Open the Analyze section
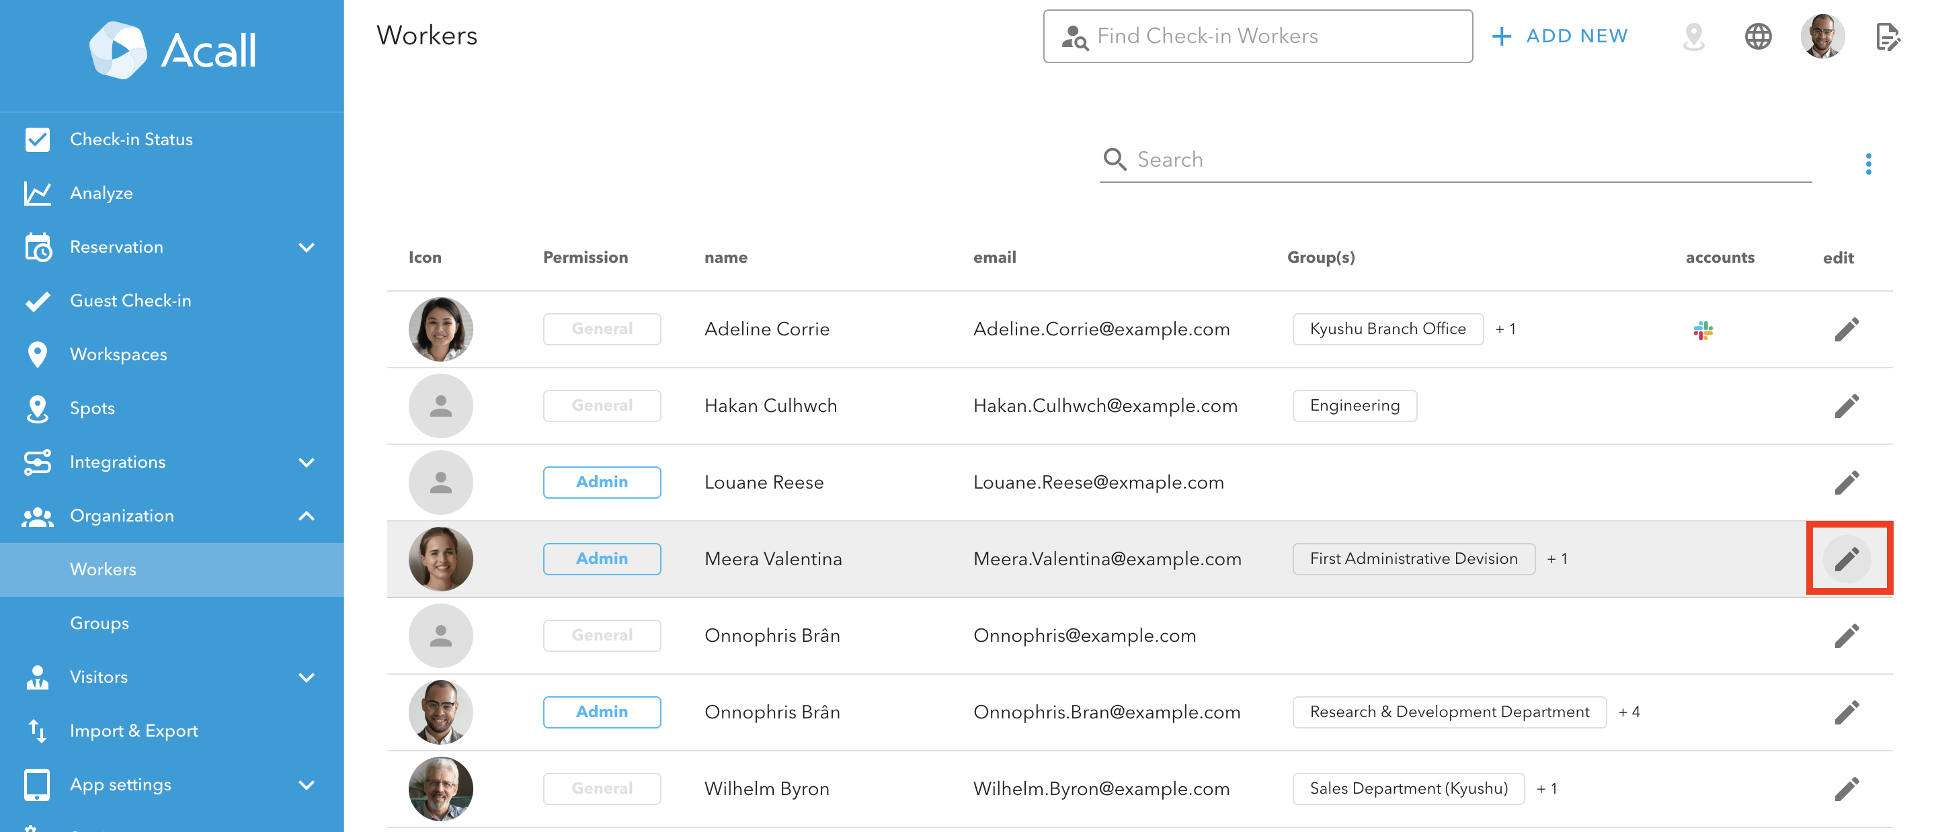The image size is (1936, 832). pyautogui.click(x=100, y=192)
